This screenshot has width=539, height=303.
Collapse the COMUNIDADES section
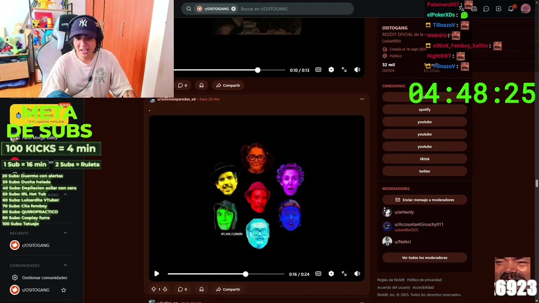pos(65,266)
